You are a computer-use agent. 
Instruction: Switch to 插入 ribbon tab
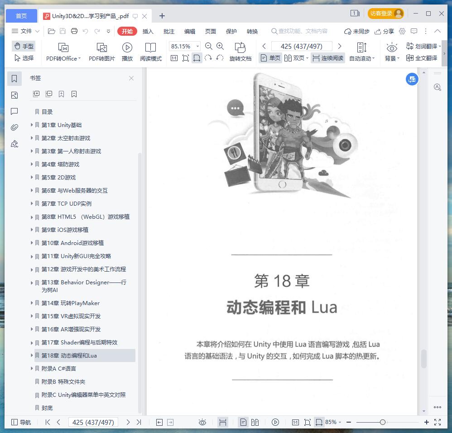click(148, 31)
